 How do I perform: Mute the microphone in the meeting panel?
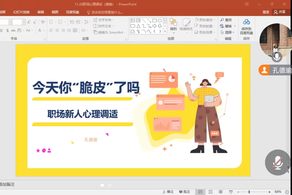[277, 162]
